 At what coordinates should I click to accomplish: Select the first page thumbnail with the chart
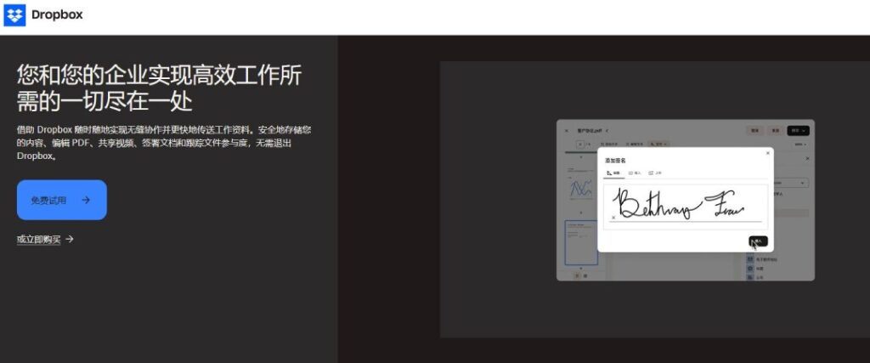pyautogui.click(x=580, y=185)
